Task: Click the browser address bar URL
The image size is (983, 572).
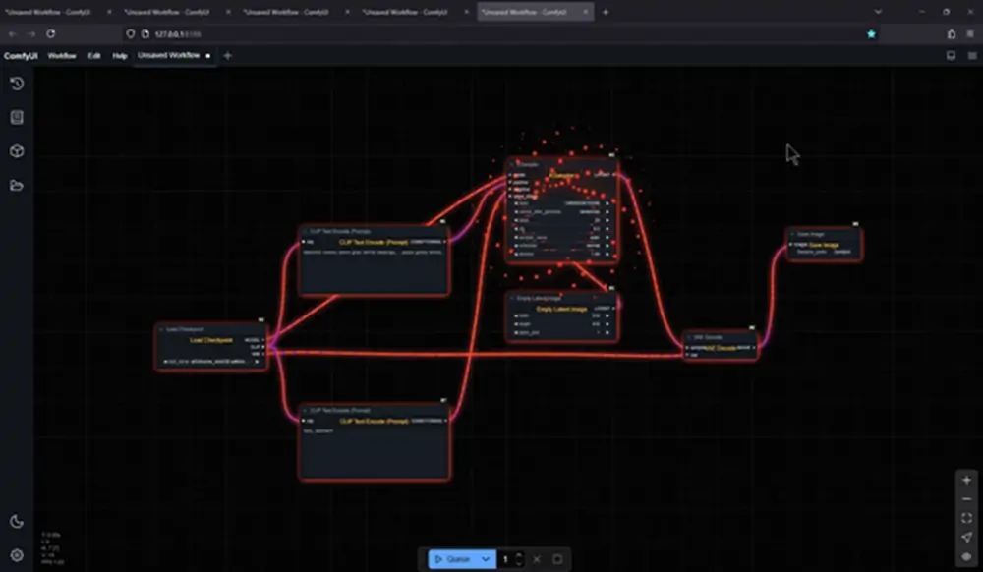Action: pyautogui.click(x=178, y=33)
